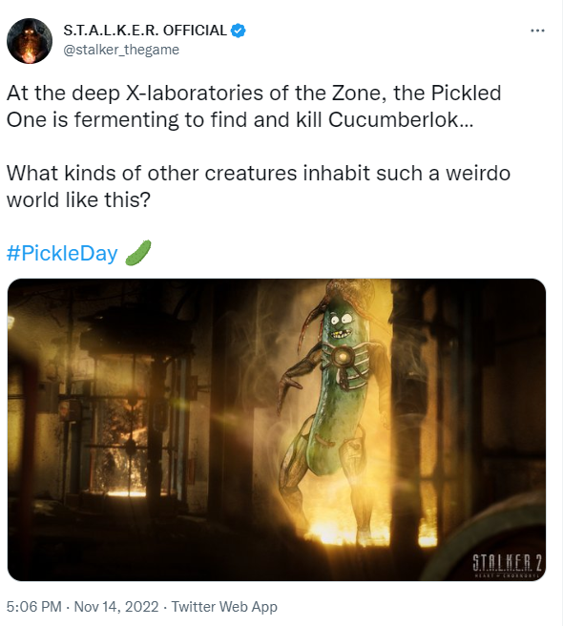Click the 5:06 PM timestamp
The width and height of the screenshot is (563, 626).
34,607
